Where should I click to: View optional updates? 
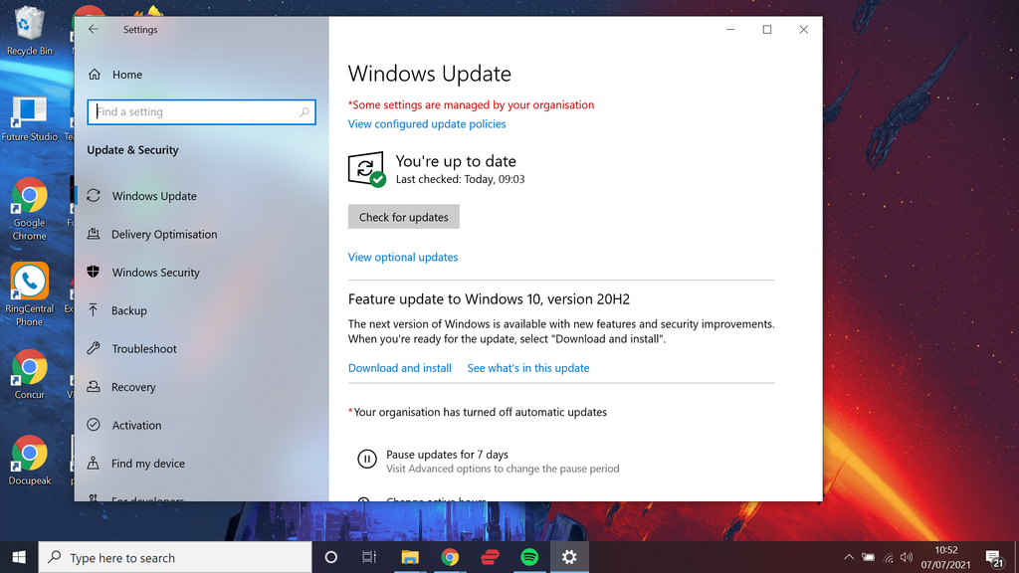pos(402,257)
